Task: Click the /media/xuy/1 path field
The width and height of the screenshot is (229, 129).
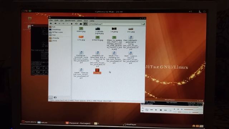Action: [x=115, y=24]
